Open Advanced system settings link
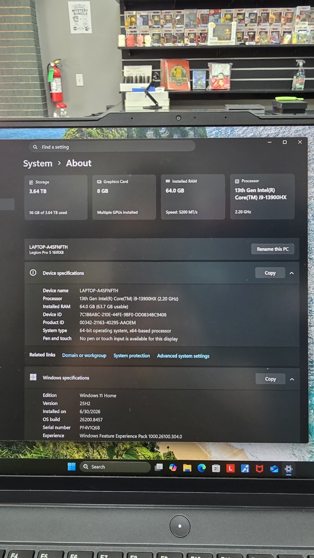314x558 pixels. click(x=183, y=356)
